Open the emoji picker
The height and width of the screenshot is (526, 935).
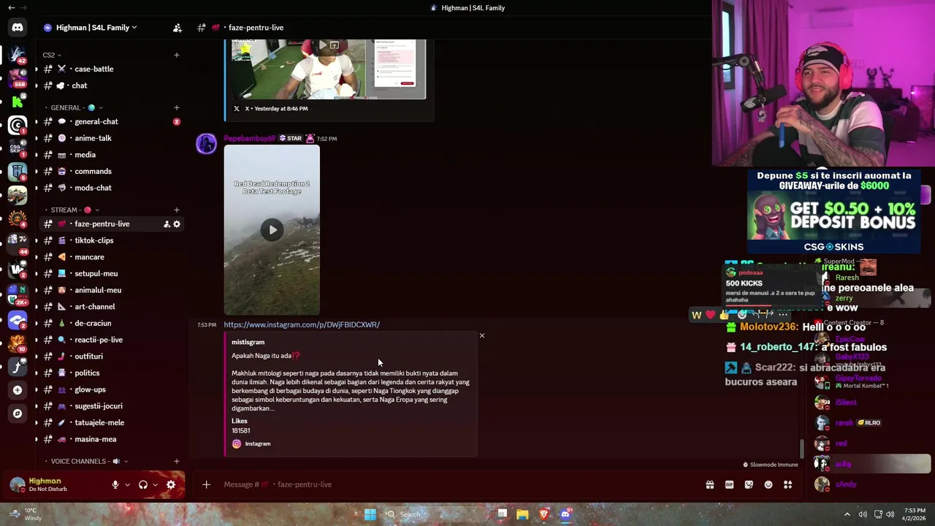[768, 484]
